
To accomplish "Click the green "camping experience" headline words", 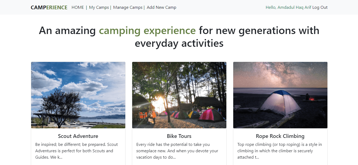I will point(147,31).
